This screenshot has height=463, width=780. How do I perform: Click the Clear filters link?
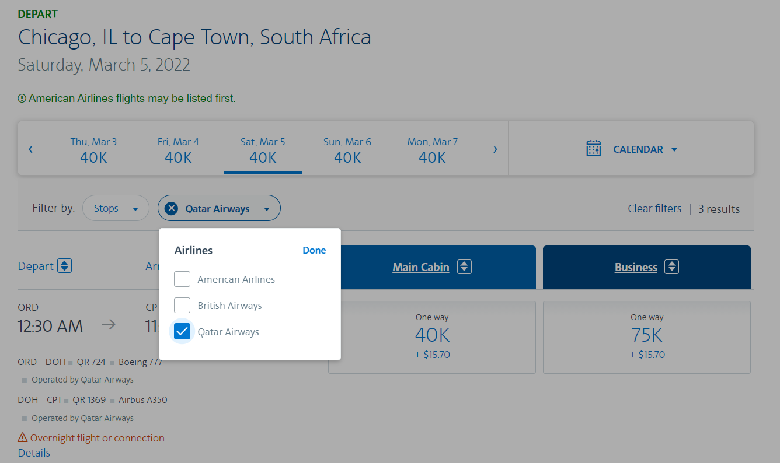(654, 209)
